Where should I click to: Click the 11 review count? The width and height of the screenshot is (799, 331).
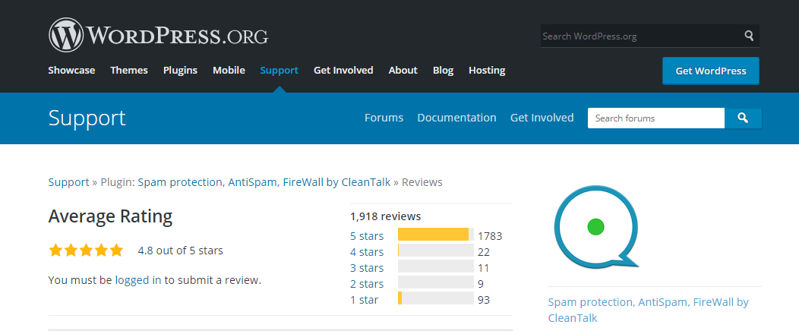click(x=484, y=268)
